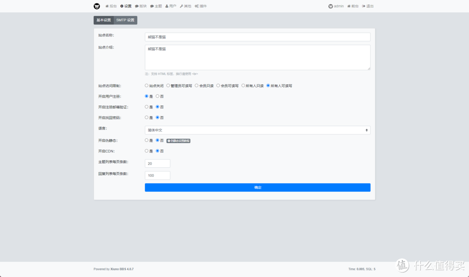Viewport: 469px width, 277px height.
Task: Open 用户 user management
Action: [x=171, y=6]
